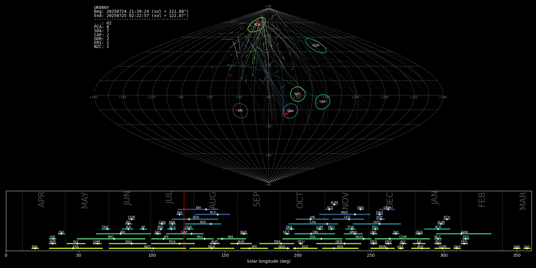The width and height of the screenshot is (536, 268).
Task: Click the AAN shower bar in timeline
Action: 464,234
